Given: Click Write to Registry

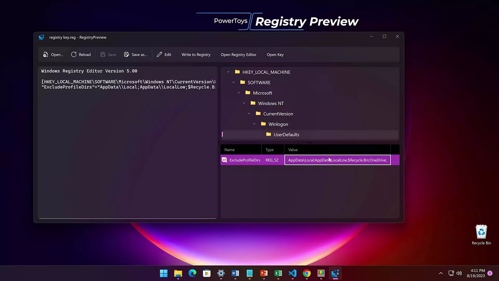Looking at the screenshot, I should click(x=196, y=54).
